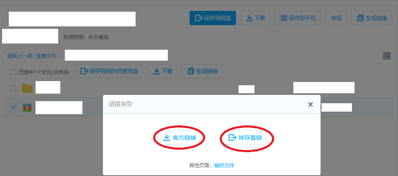This screenshot has height=176, width=398.
Task: Click the 保存到网盘 blue button
Action: coord(213,18)
